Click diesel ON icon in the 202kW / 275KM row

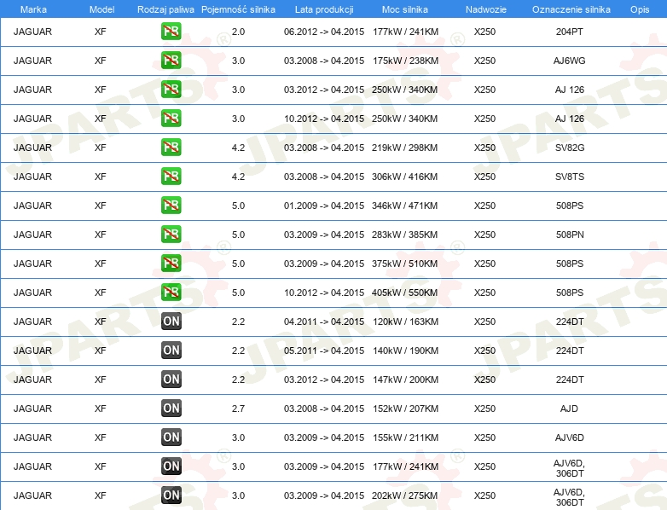coord(171,495)
